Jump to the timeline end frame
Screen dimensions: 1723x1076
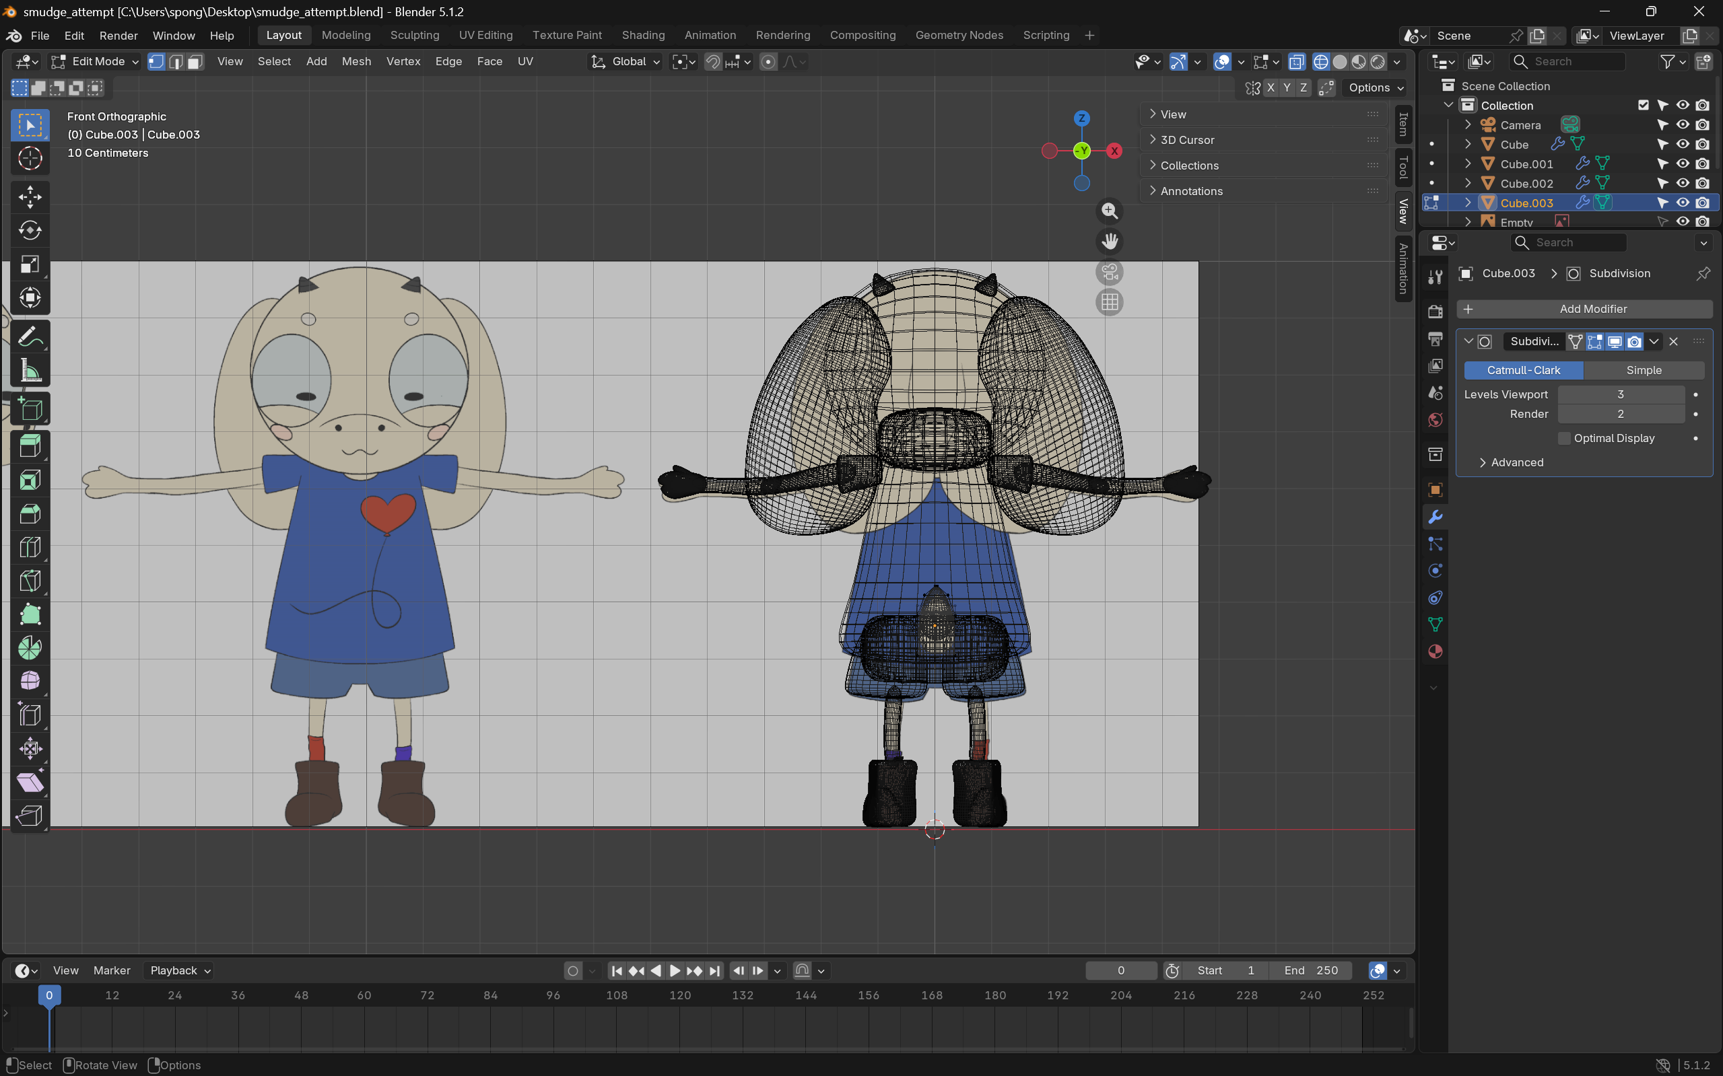(x=714, y=970)
